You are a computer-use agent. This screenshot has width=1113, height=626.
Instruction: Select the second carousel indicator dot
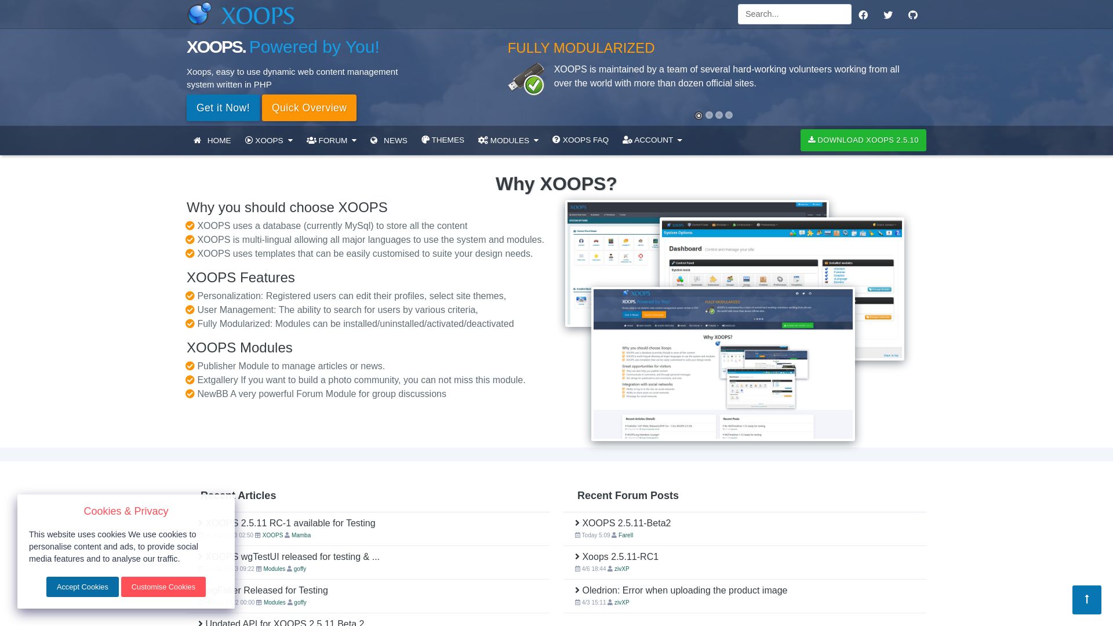pyautogui.click(x=708, y=115)
